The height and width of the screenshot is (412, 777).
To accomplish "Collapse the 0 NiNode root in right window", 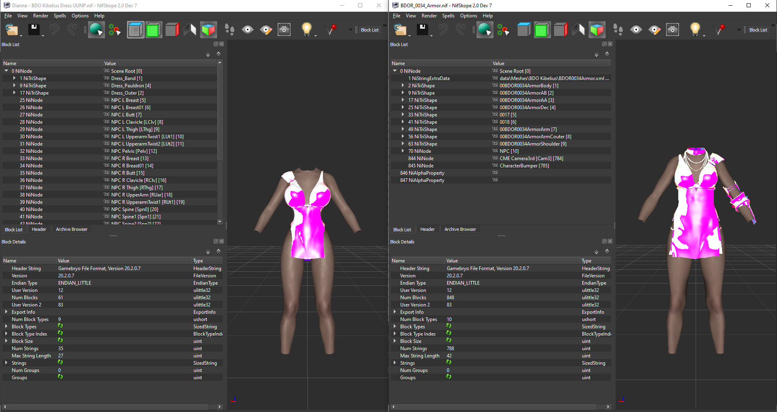I will coord(395,71).
